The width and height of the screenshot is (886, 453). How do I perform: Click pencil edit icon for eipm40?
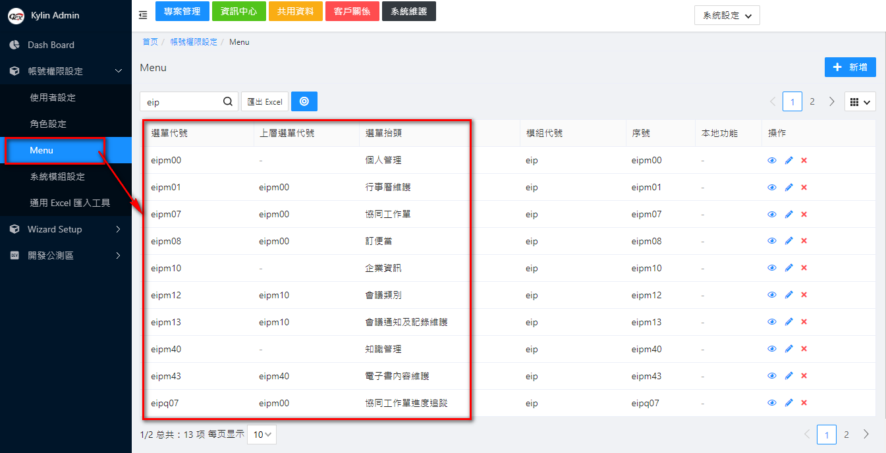coord(789,350)
